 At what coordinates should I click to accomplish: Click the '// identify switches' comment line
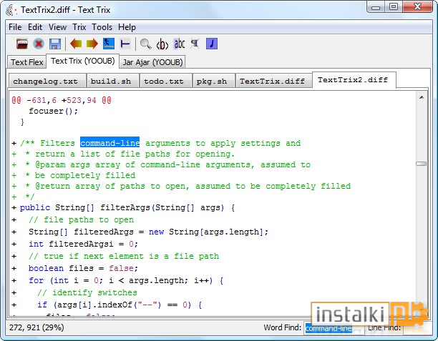click(x=87, y=292)
